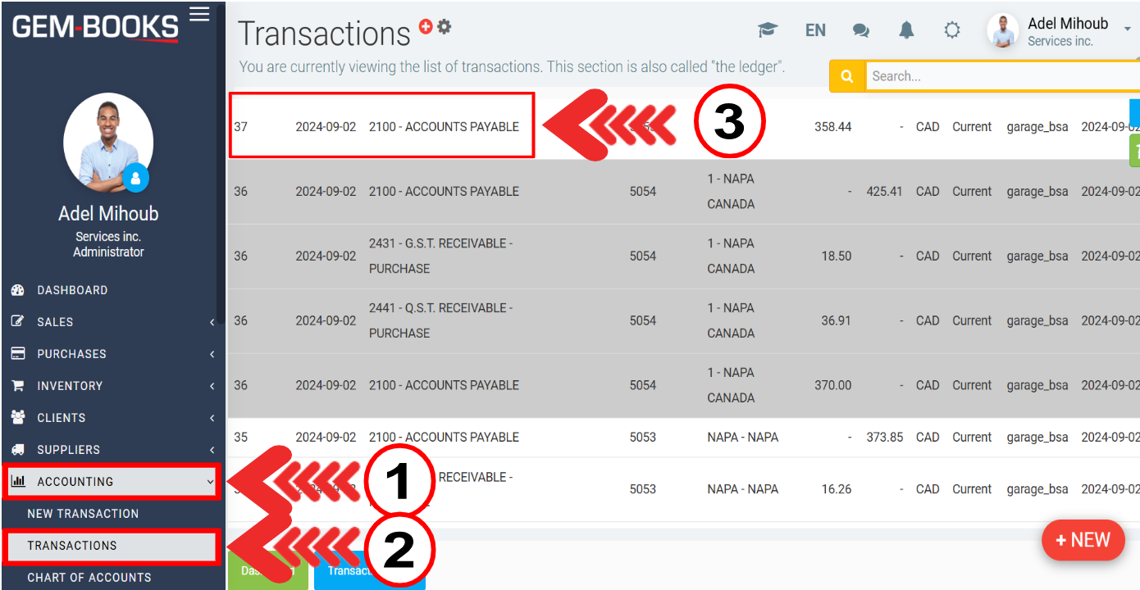Expand the Sales menu section
Image resolution: width=1140 pixels, height=590 pixels.
[112, 322]
